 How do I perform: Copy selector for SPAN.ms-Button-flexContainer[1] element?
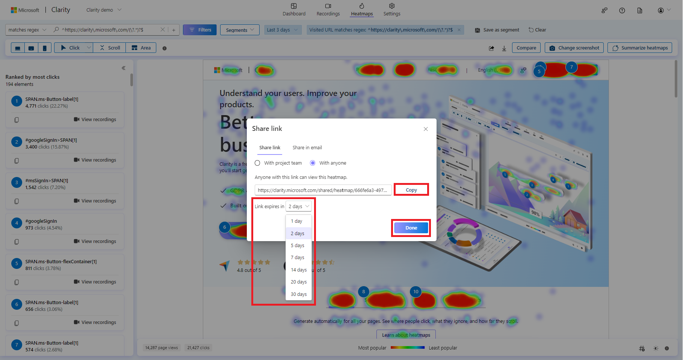pyautogui.click(x=17, y=282)
